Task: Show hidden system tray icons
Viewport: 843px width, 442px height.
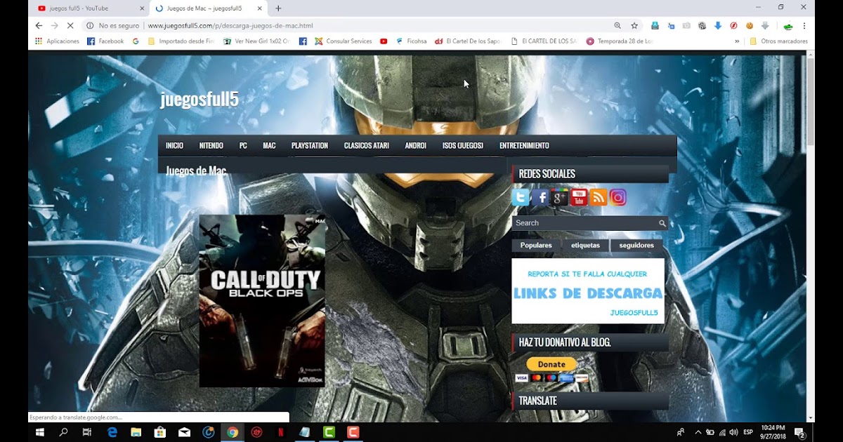Action: tap(698, 432)
